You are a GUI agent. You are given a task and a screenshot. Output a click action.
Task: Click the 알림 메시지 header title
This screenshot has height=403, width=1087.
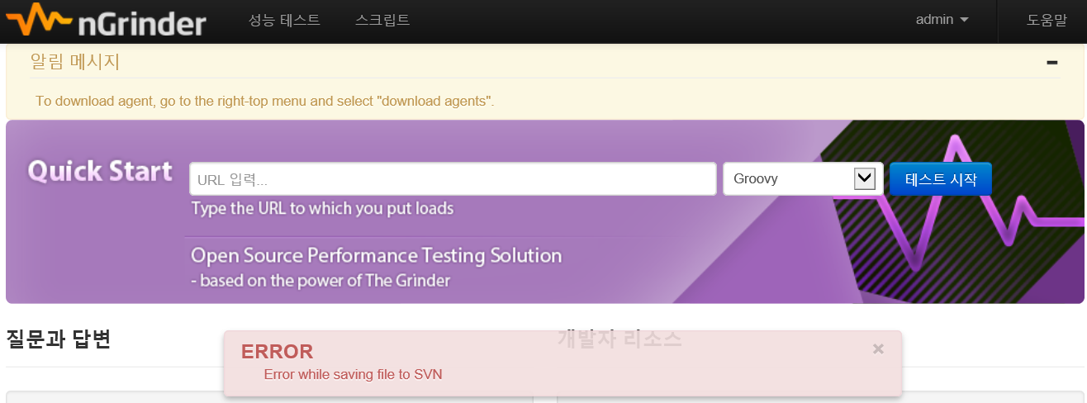[x=75, y=61]
